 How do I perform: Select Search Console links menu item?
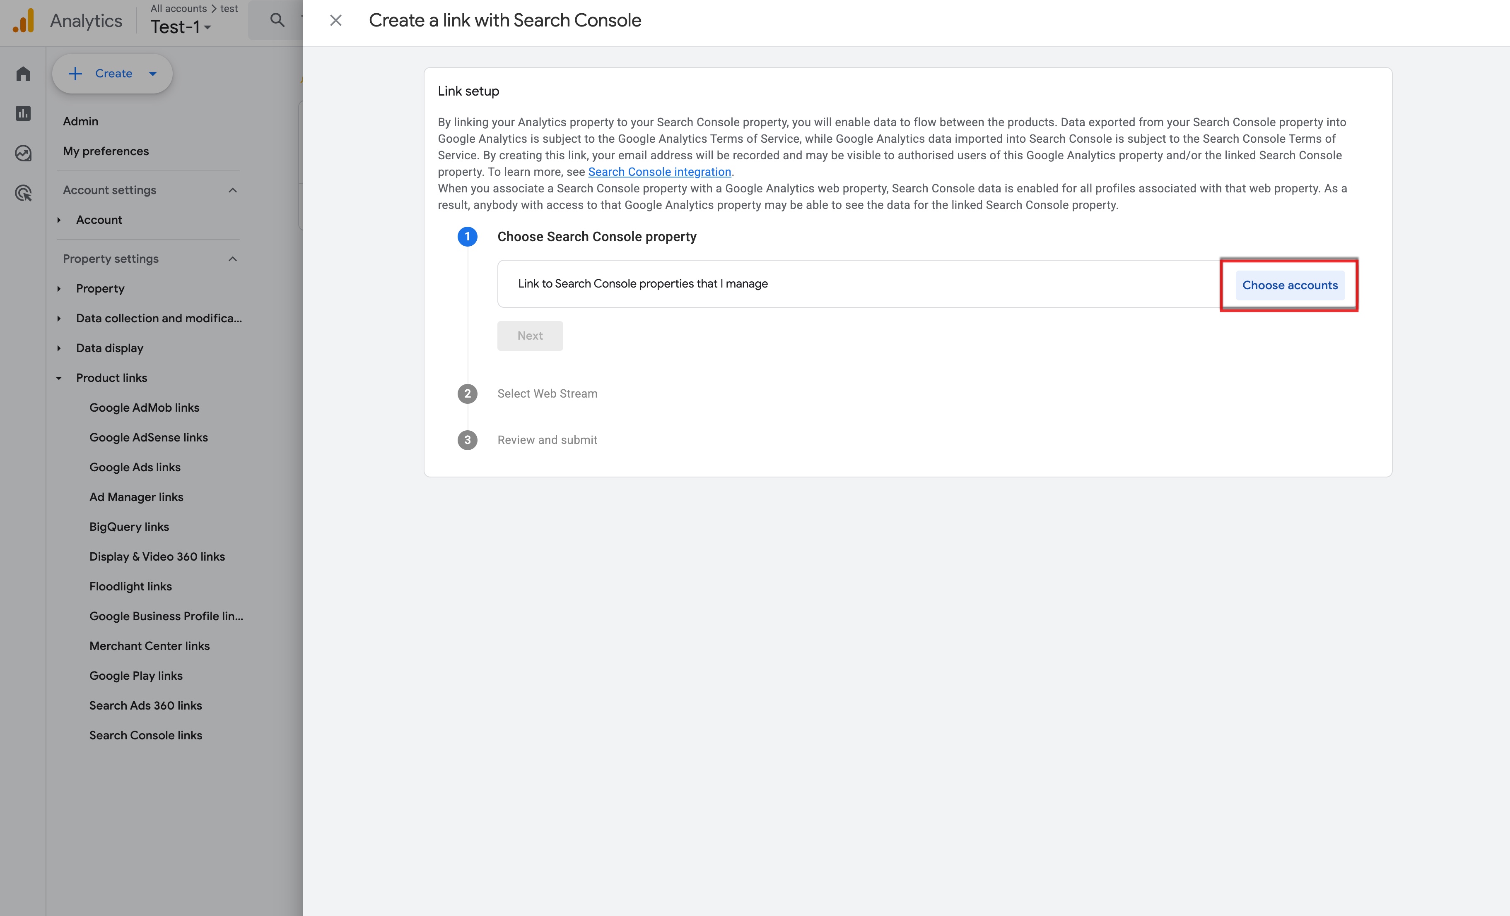(x=146, y=735)
